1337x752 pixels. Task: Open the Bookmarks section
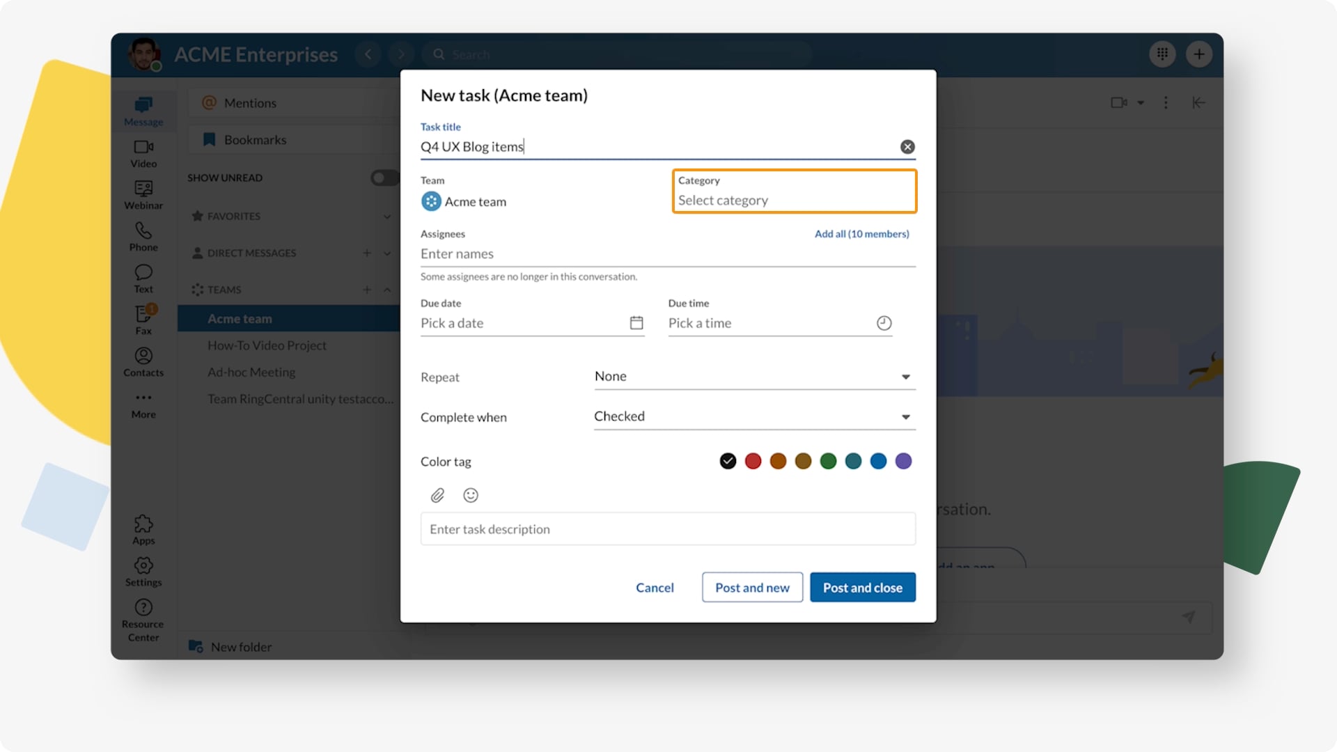(255, 139)
